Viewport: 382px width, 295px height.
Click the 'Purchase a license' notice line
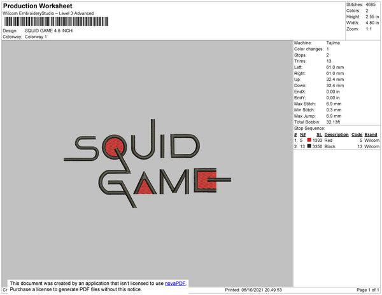point(76,289)
